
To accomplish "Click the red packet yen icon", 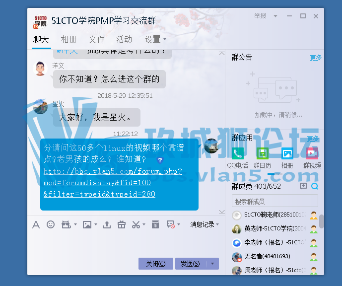I will pyautogui.click(x=155, y=224).
